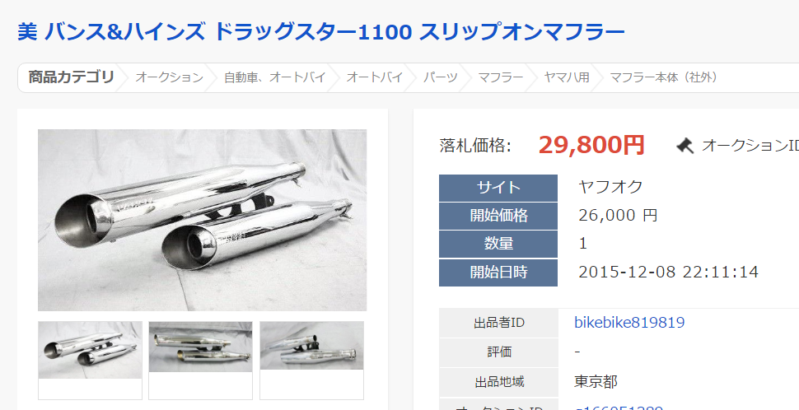The width and height of the screenshot is (799, 410).
Task: Open the マフラー breadcrumb category
Action: click(500, 77)
